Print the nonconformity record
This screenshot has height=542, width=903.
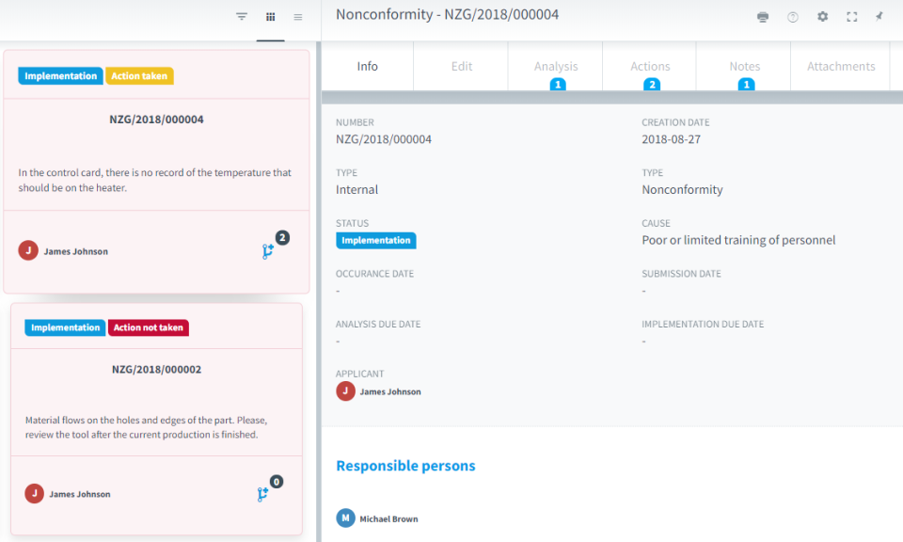pos(763,17)
